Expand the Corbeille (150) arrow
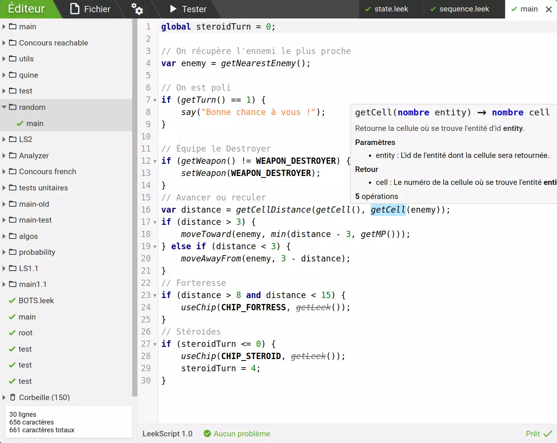The image size is (557, 443). (4, 398)
